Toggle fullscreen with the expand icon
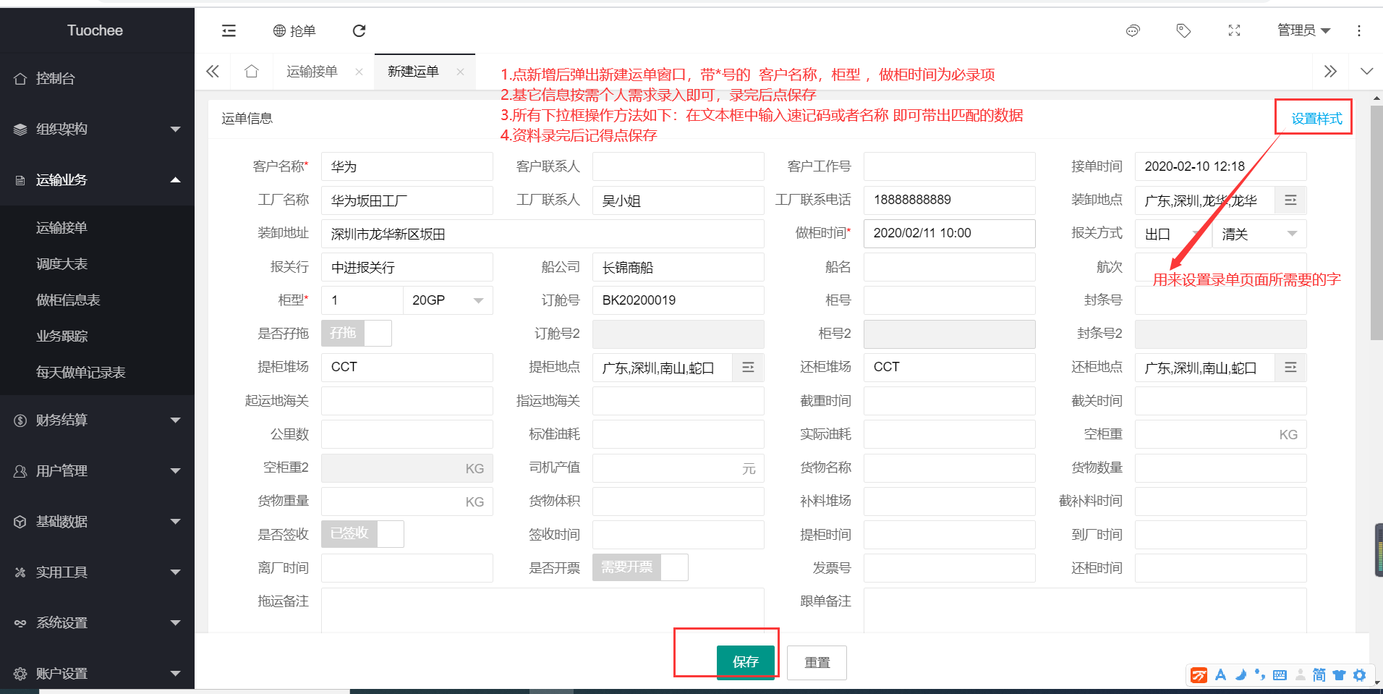The height and width of the screenshot is (694, 1383). 1234,30
